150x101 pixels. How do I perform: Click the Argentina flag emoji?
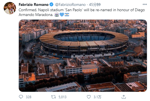[x=67, y=15]
